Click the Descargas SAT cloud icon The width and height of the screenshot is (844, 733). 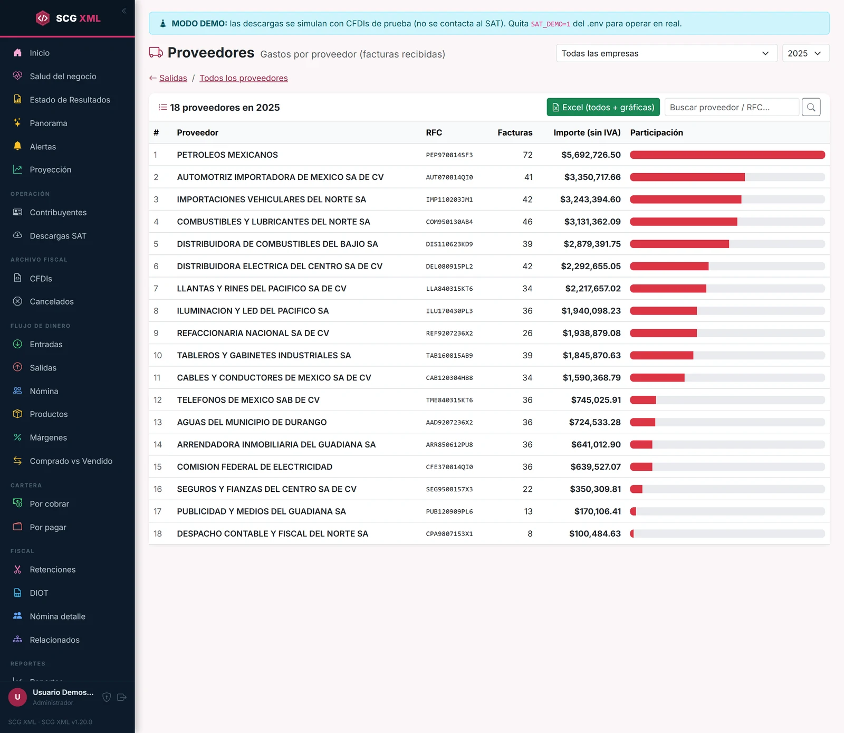[x=17, y=235]
